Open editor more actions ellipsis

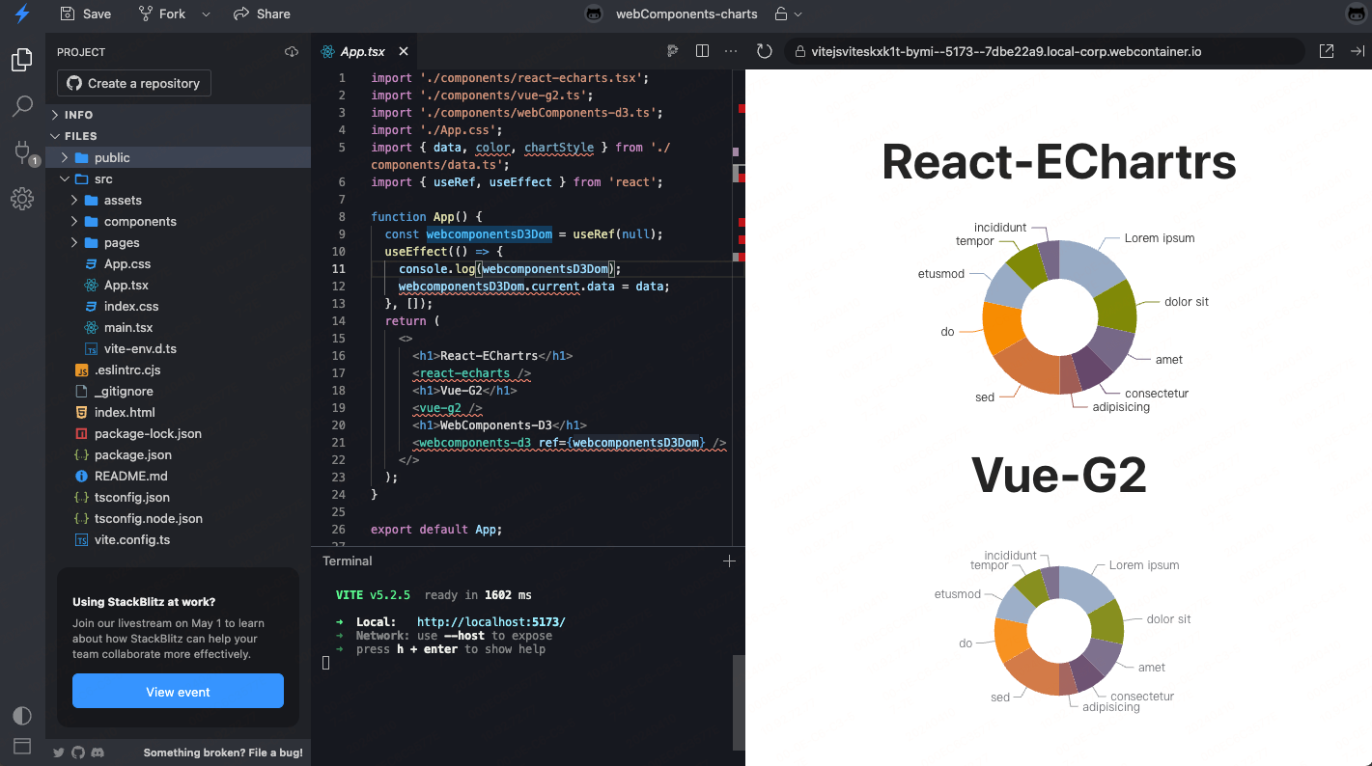pyautogui.click(x=731, y=51)
